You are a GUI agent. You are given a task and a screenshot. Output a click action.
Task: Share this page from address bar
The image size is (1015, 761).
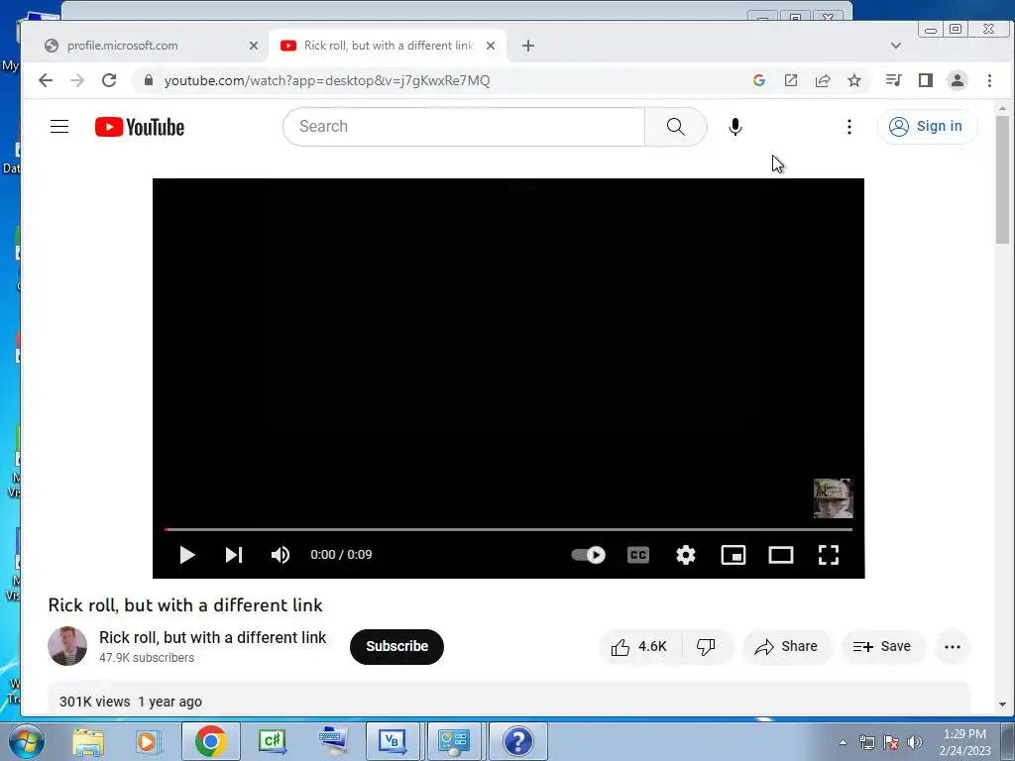(x=823, y=80)
